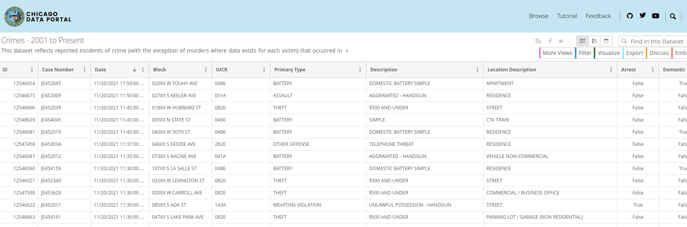Viewport: 687px width, 227px height.
Task: Open the Filter tab
Action: tap(585, 53)
